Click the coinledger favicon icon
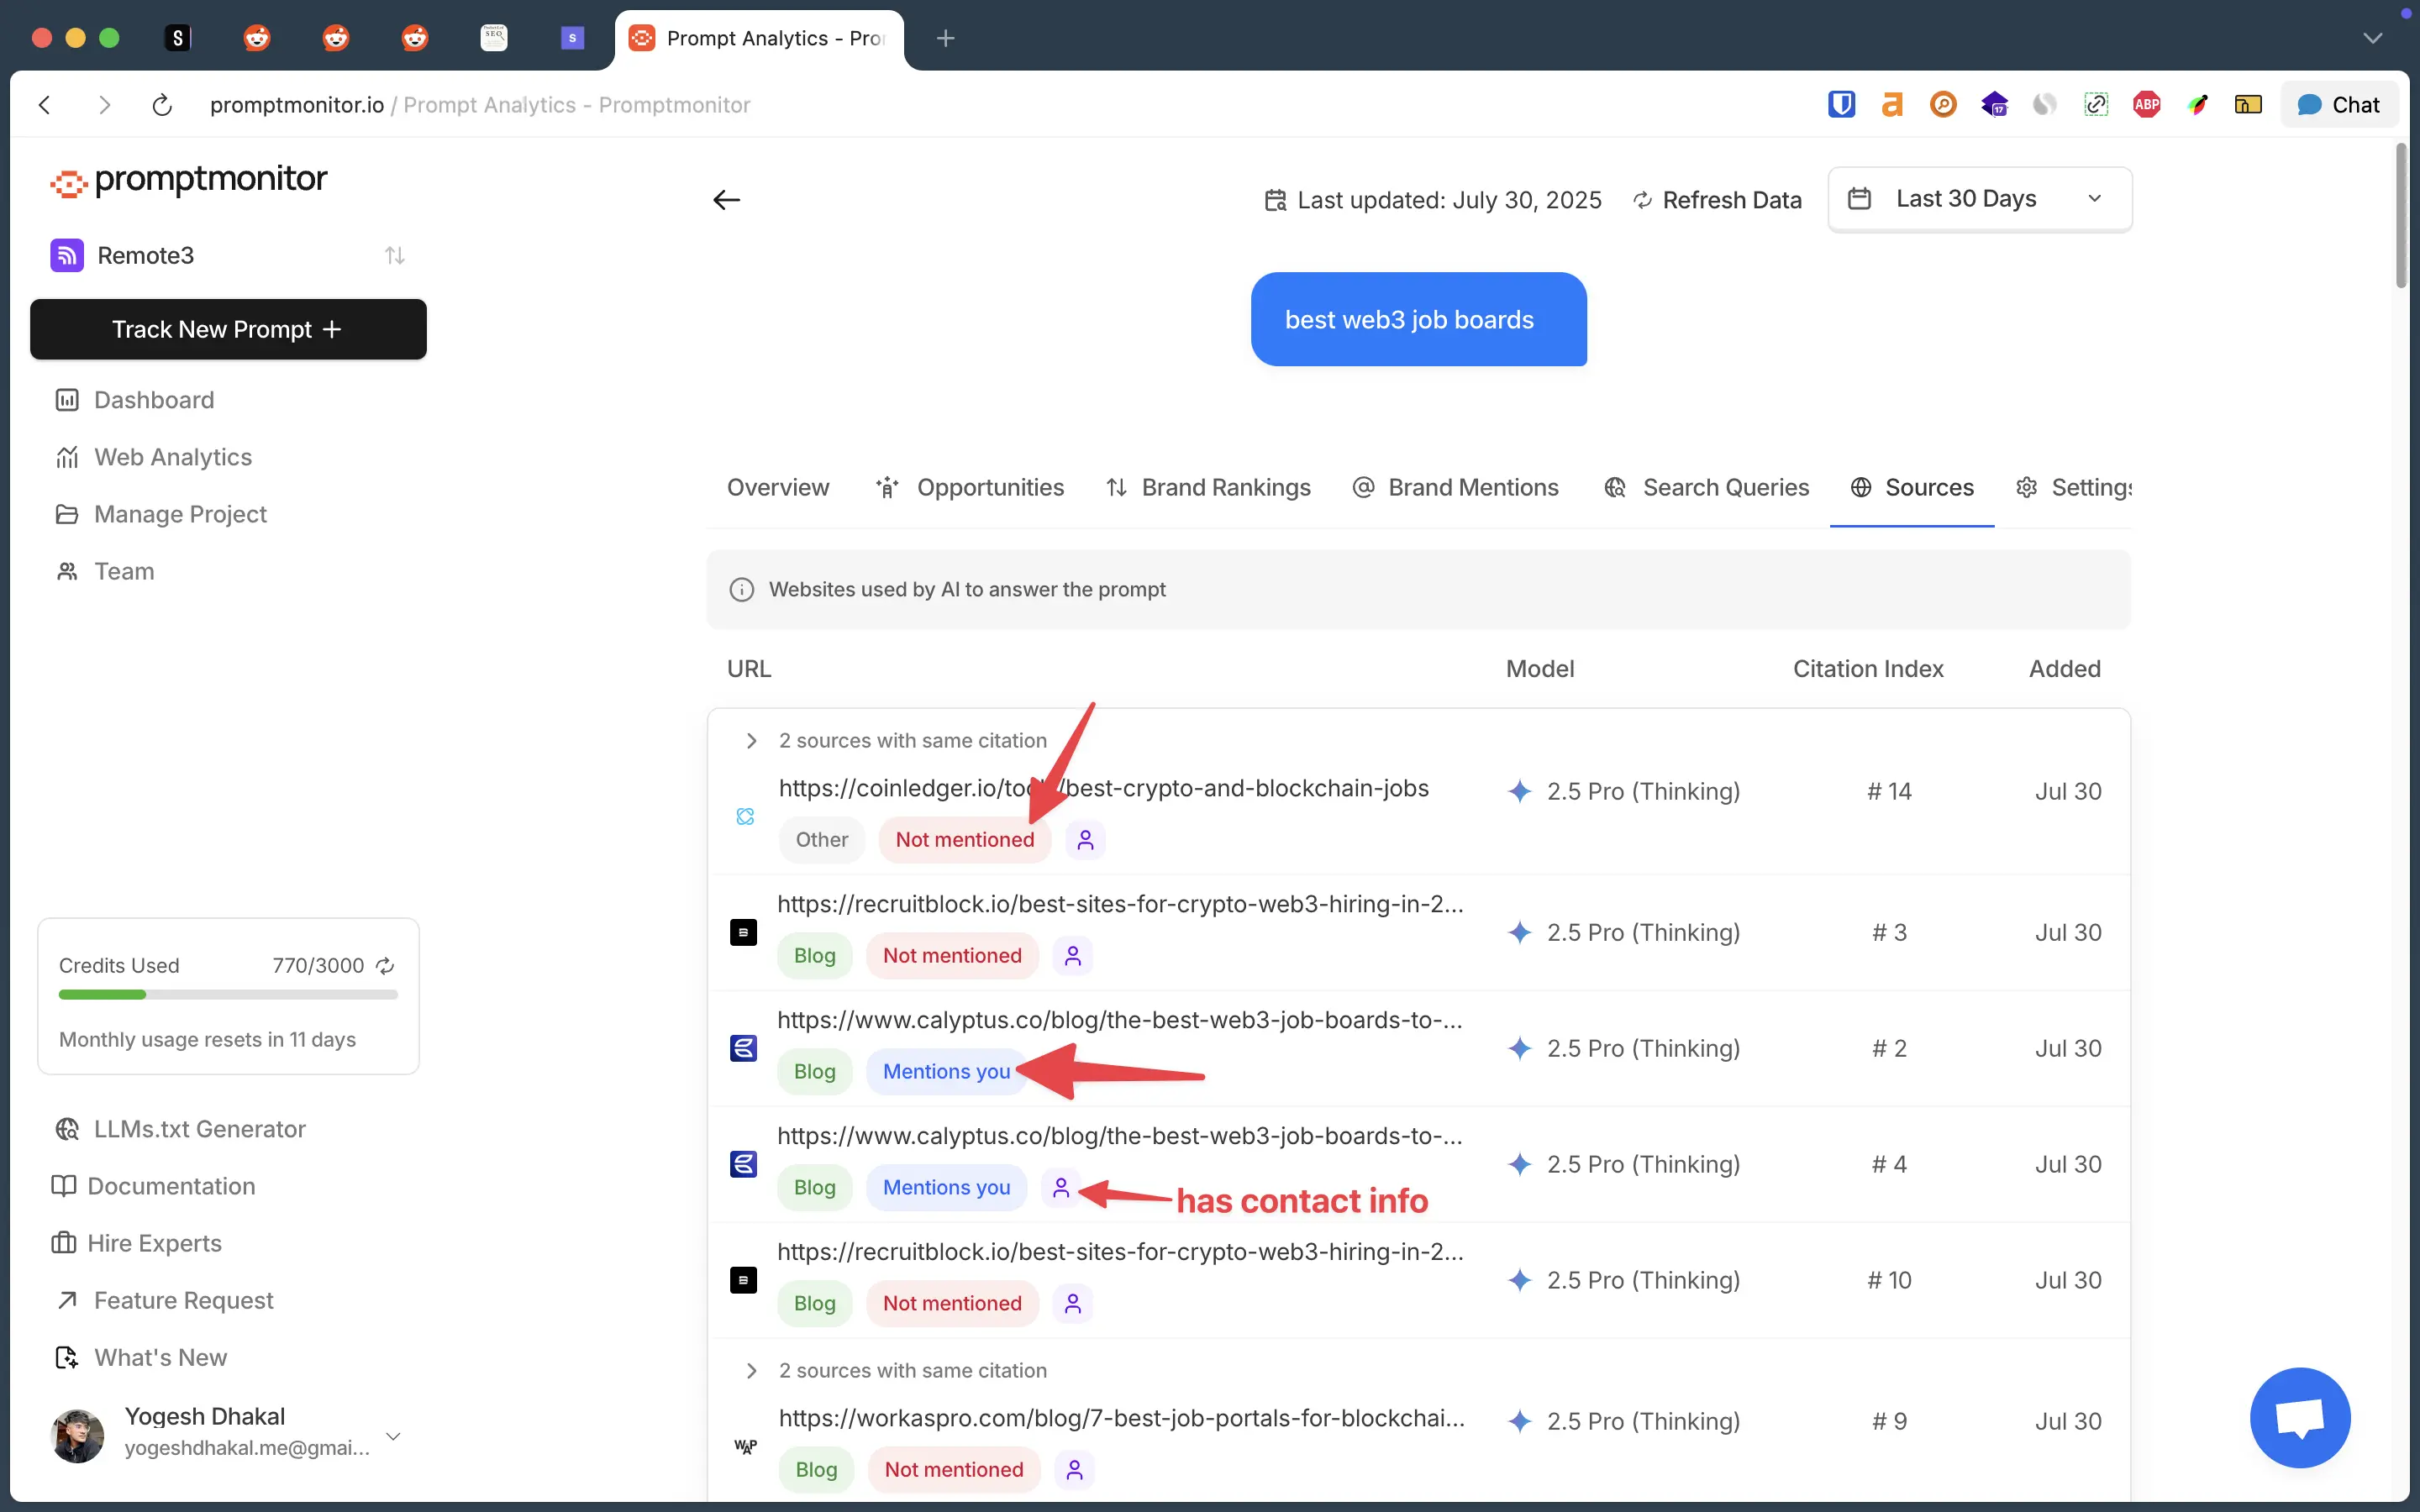The height and width of the screenshot is (1512, 2420). click(x=745, y=817)
